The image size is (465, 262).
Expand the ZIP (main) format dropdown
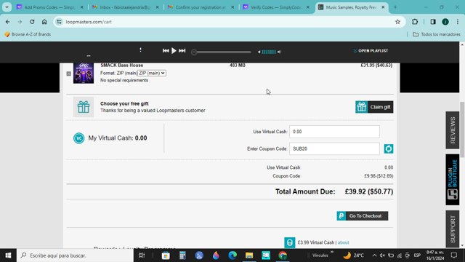pos(152,73)
